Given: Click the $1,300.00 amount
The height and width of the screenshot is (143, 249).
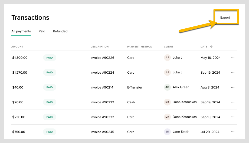Looking at the screenshot, I should click(20, 58).
